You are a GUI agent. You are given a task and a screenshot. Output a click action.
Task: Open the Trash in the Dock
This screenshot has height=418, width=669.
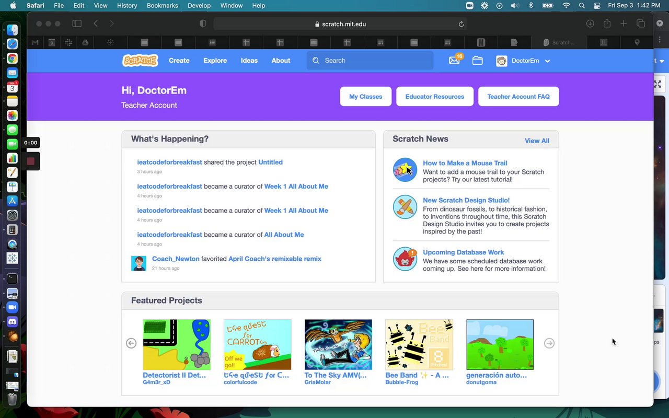12,400
